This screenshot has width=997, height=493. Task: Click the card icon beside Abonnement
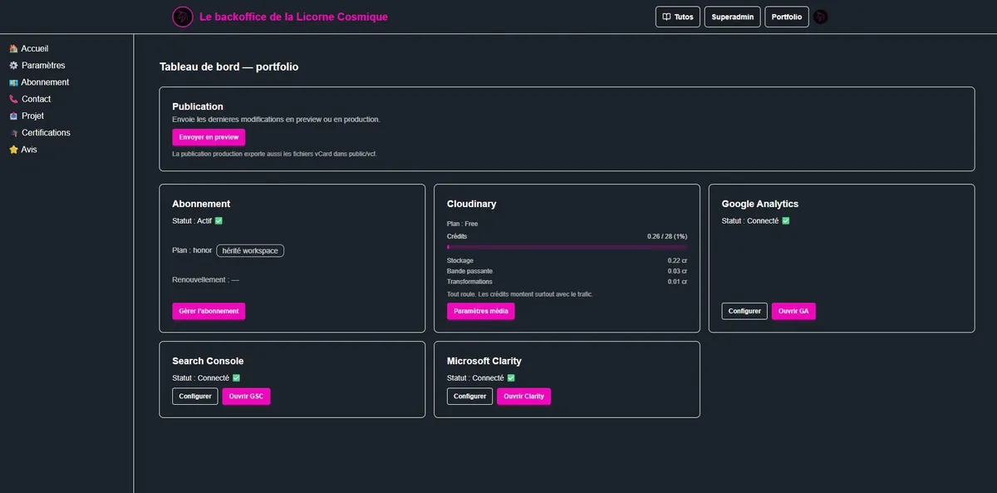13,82
